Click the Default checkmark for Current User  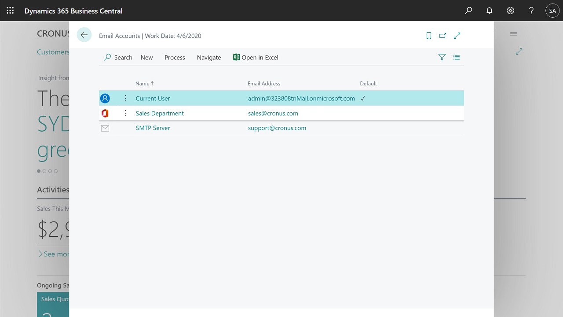[x=363, y=99]
